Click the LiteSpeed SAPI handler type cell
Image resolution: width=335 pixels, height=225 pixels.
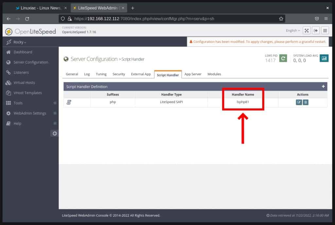171,102
